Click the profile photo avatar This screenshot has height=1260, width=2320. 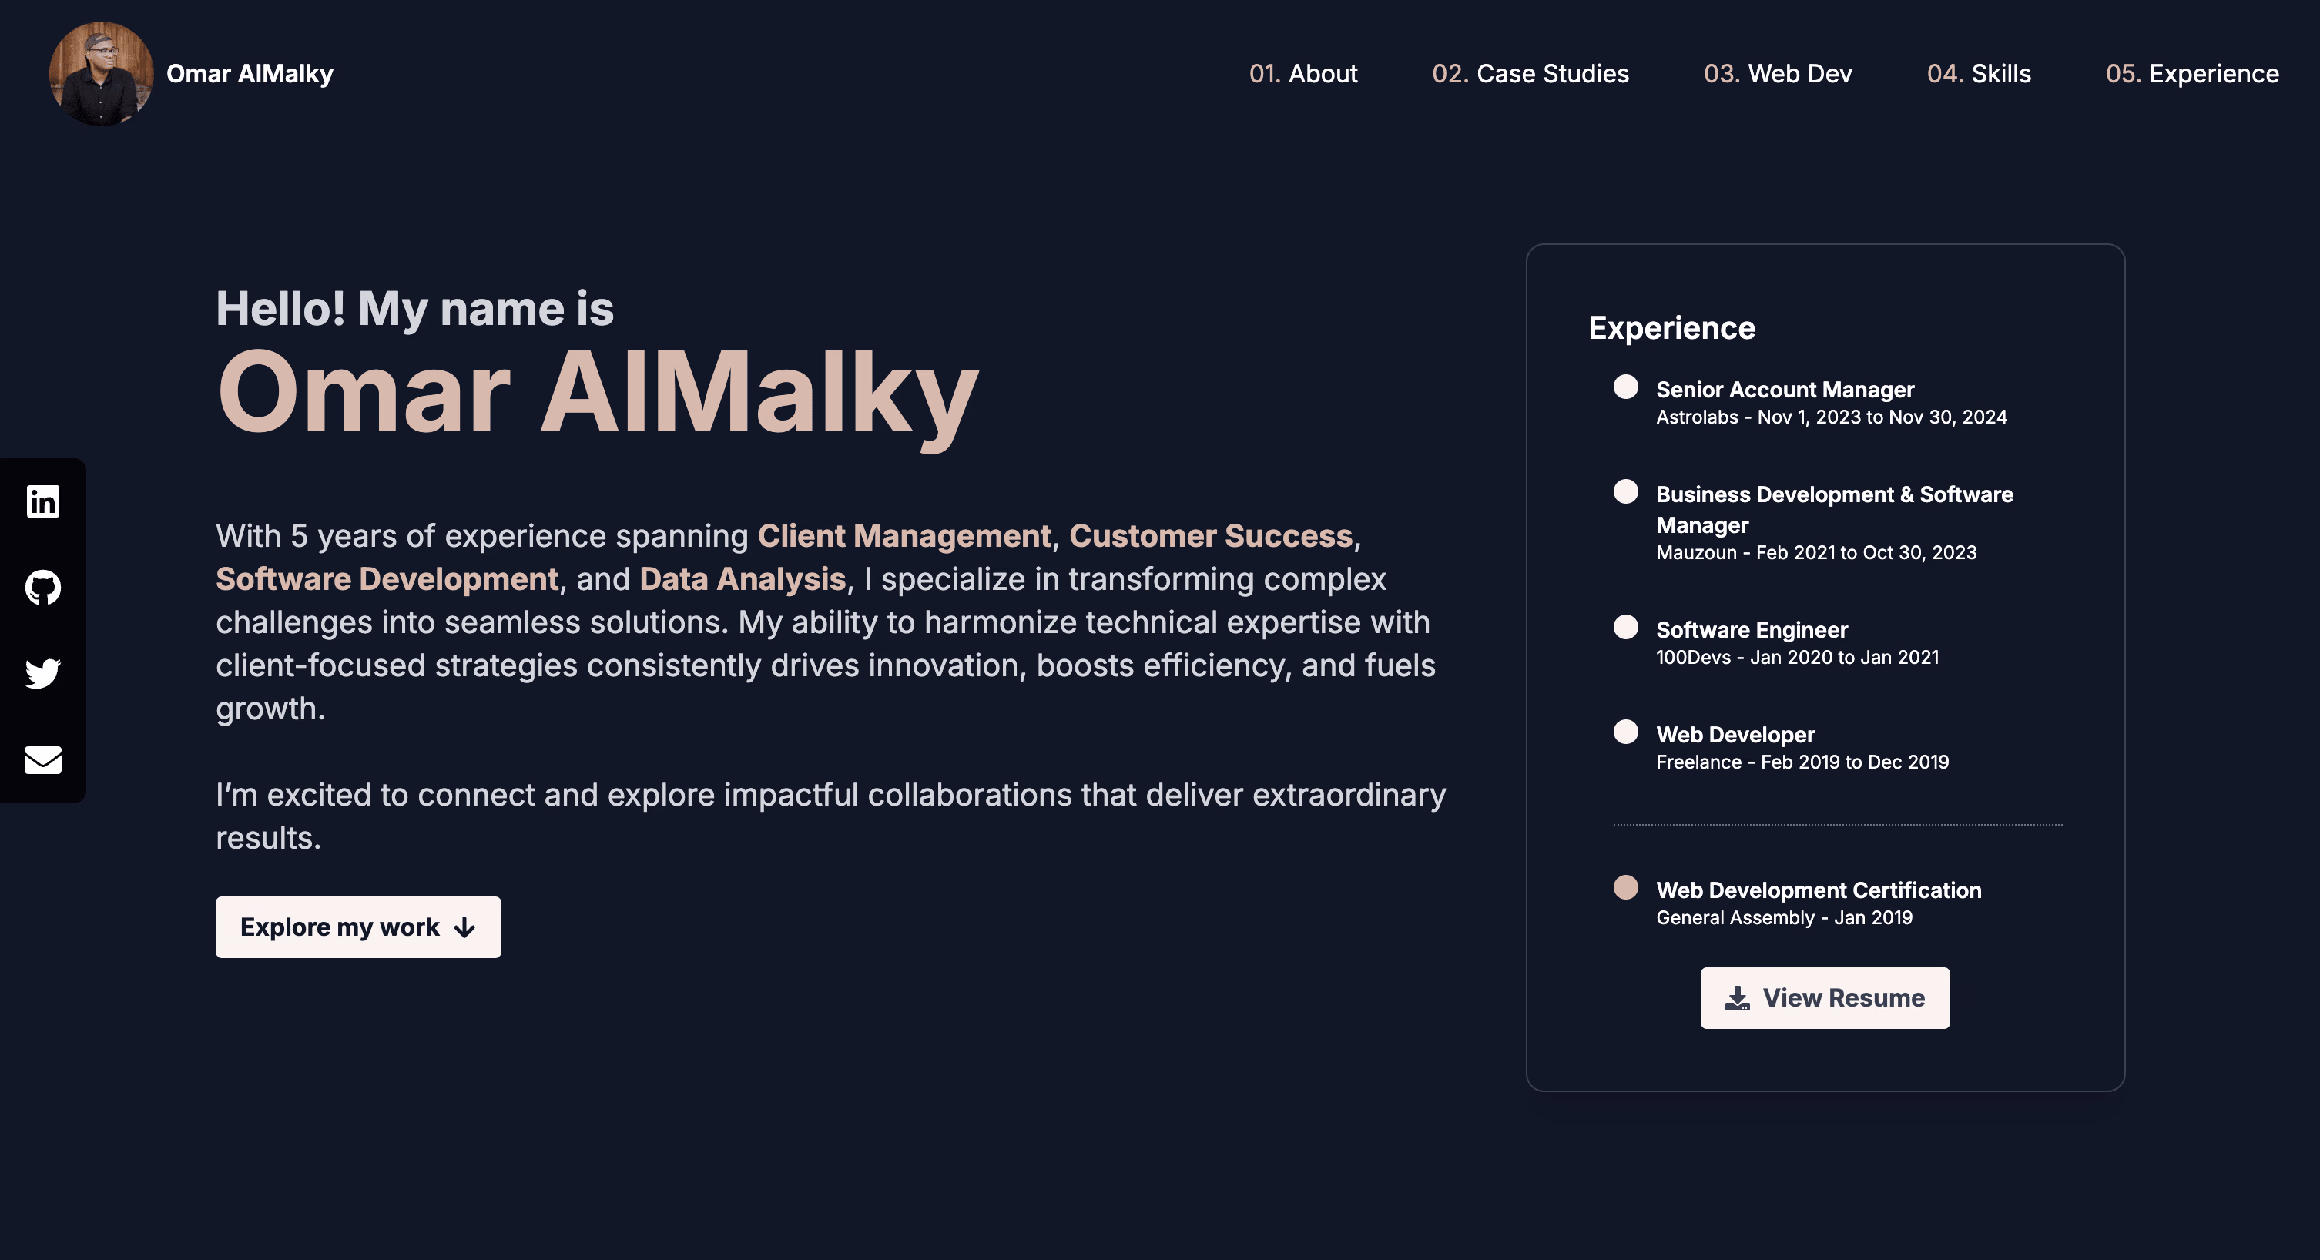pos(101,74)
